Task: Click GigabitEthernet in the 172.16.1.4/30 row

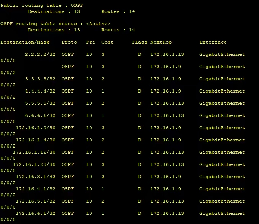Action: pos(222,140)
